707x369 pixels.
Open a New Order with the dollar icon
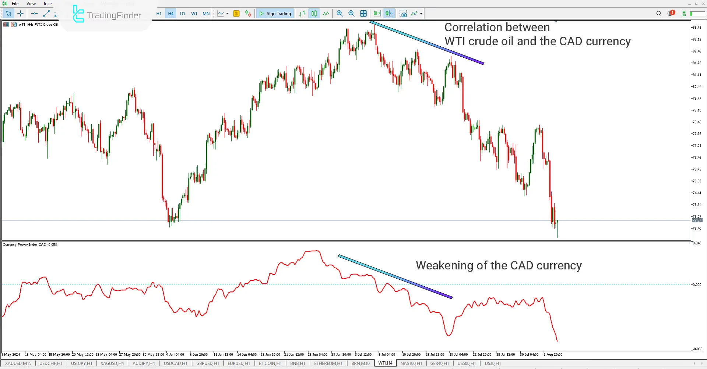pos(236,14)
